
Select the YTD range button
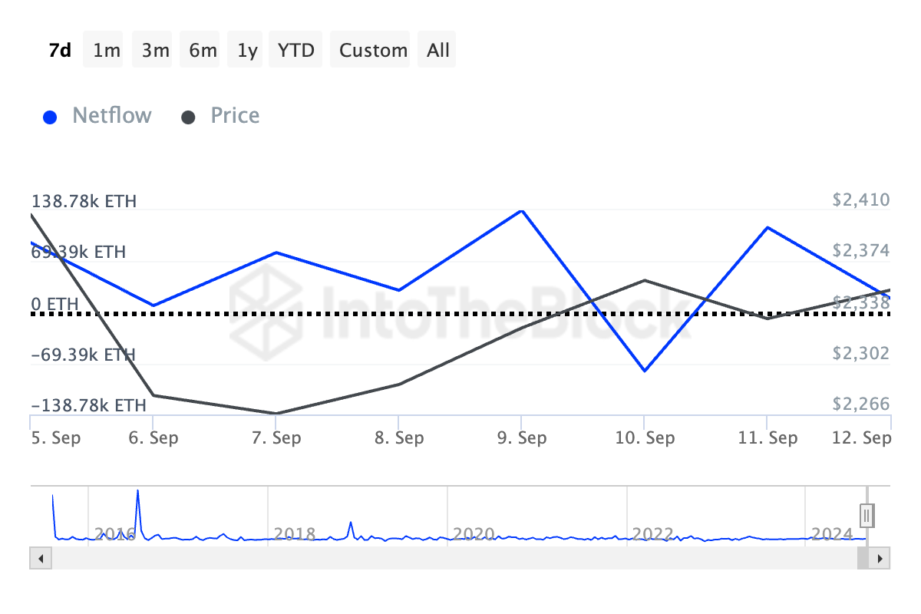295,51
